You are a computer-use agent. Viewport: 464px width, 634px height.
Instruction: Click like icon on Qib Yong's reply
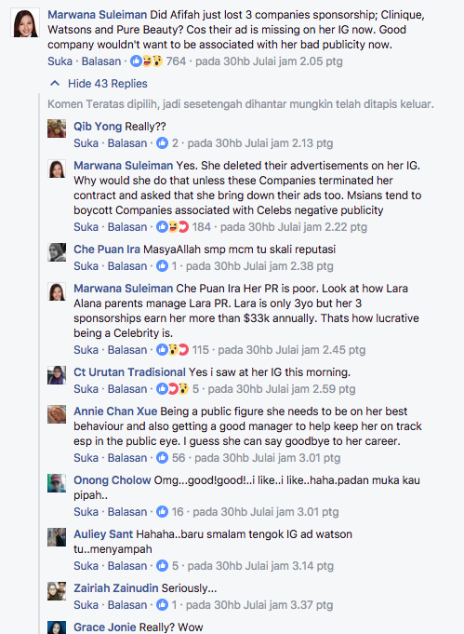pos(163,143)
